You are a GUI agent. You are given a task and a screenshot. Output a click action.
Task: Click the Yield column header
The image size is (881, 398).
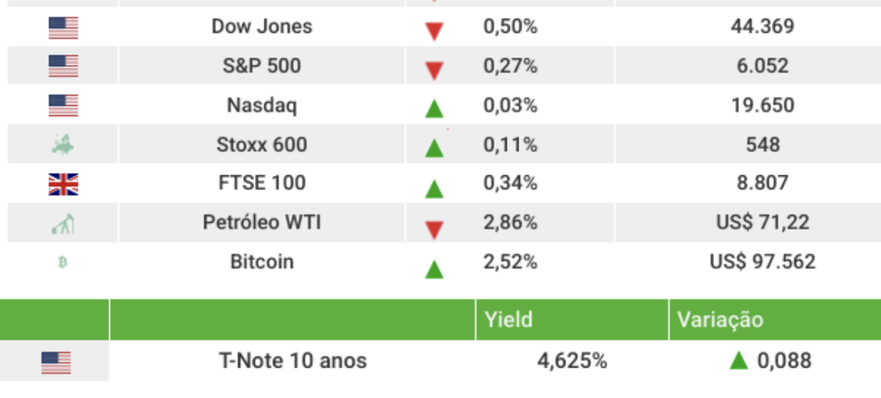pyautogui.click(x=507, y=320)
